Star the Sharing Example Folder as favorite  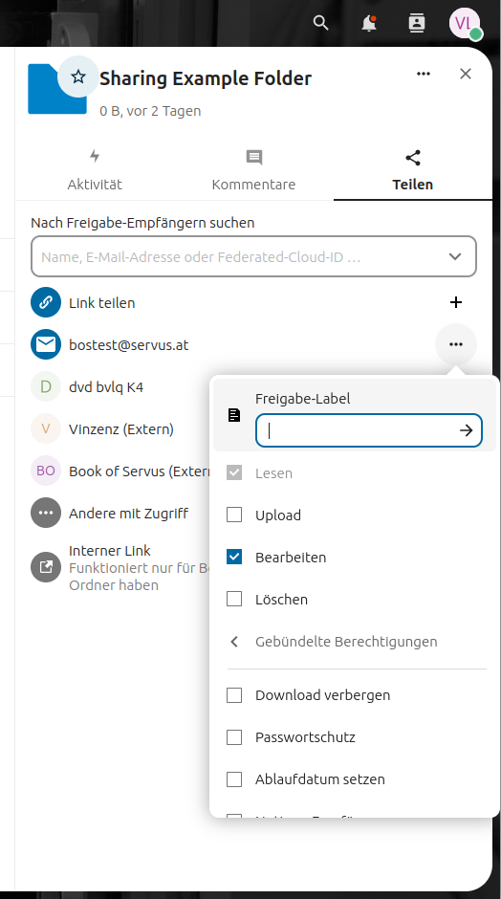coord(78,77)
